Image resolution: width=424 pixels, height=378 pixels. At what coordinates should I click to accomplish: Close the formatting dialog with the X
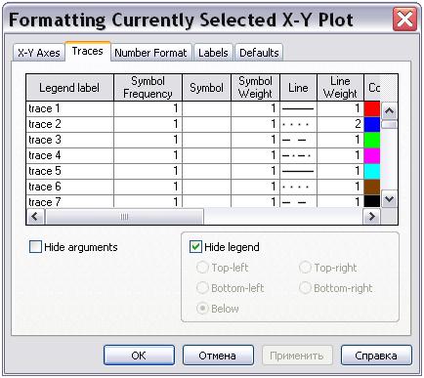(404, 20)
